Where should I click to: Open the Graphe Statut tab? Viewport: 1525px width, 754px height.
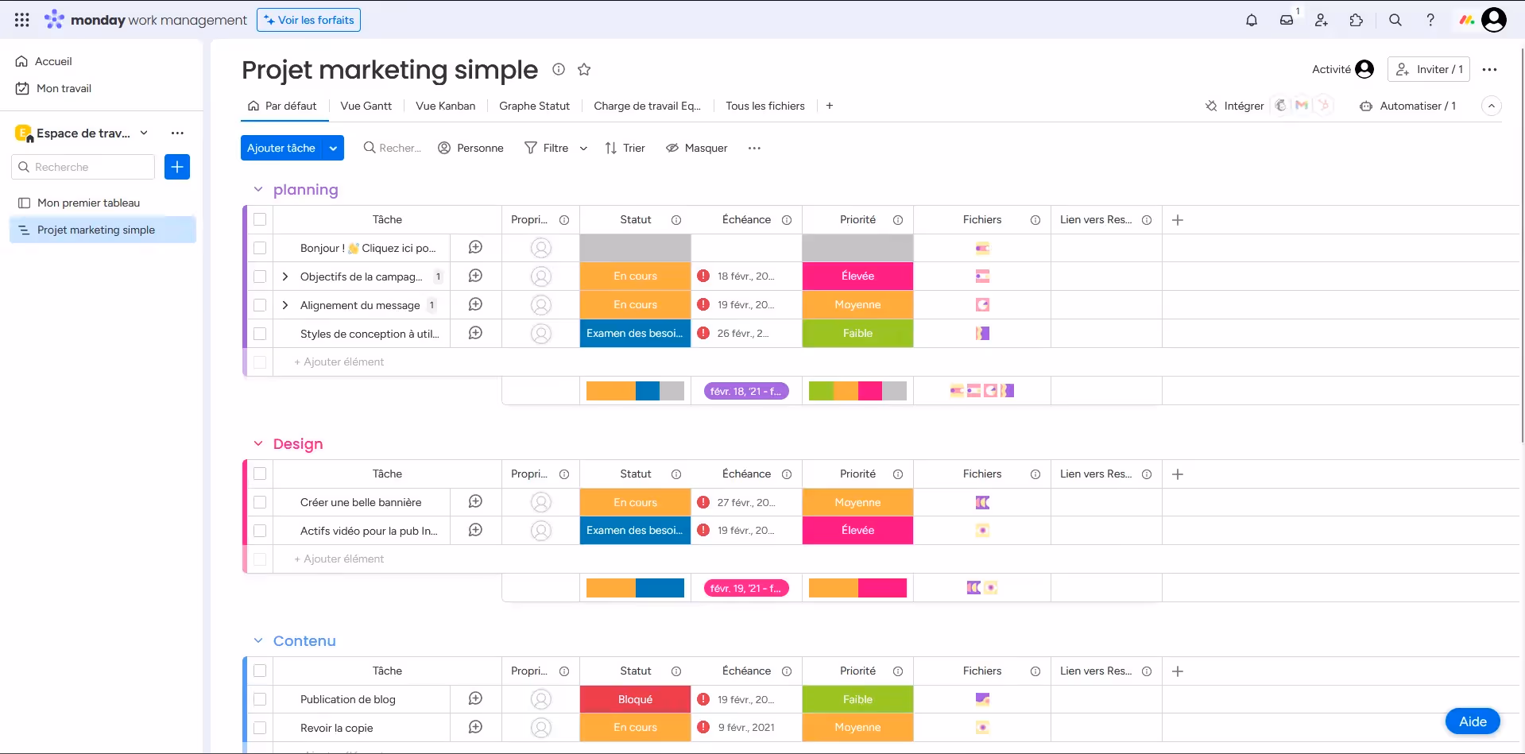[x=534, y=106]
